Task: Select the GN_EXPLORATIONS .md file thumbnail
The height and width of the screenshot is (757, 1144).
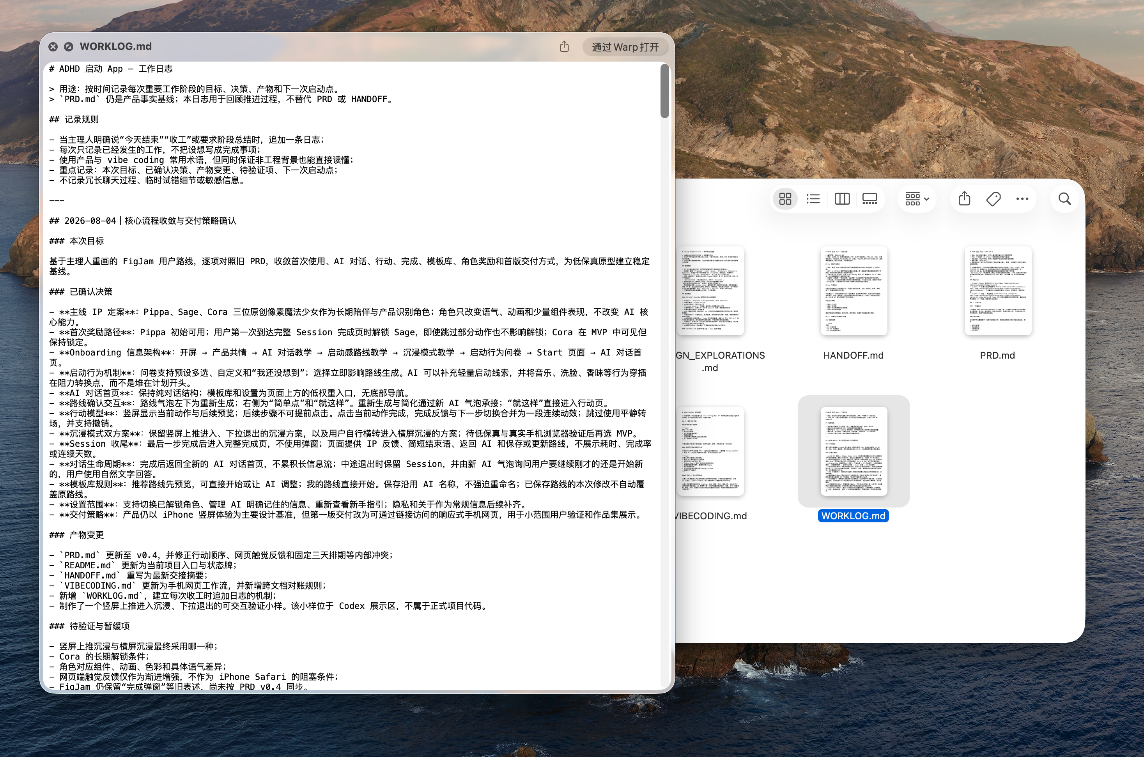Action: (710, 291)
